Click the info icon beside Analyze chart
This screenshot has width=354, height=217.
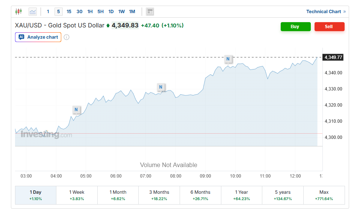click(67, 37)
